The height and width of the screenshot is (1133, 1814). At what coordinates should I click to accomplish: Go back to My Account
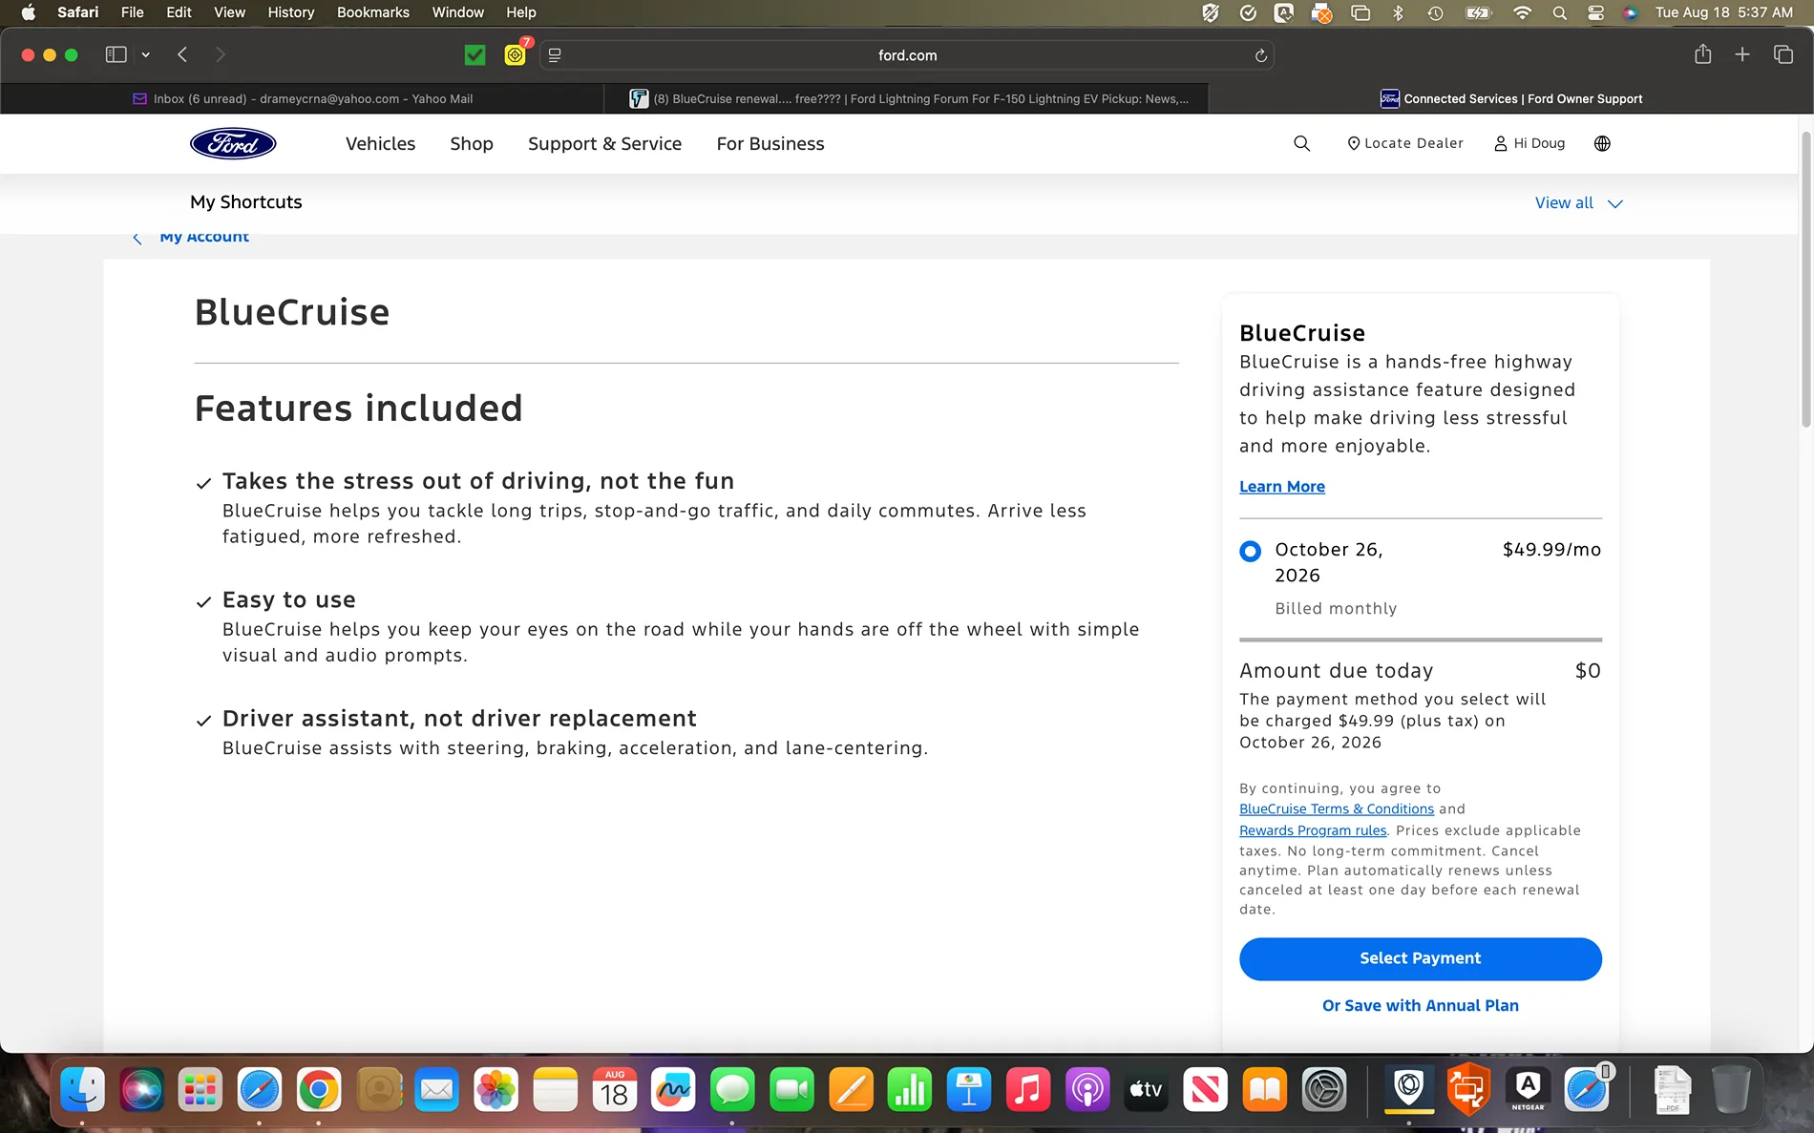point(191,237)
